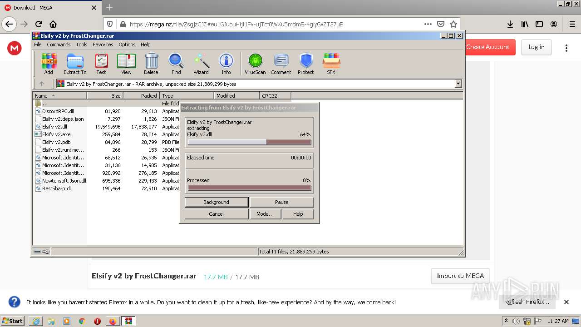581x327 pixels.
Task: Save to Pocket icon in address bar
Action: [441, 24]
